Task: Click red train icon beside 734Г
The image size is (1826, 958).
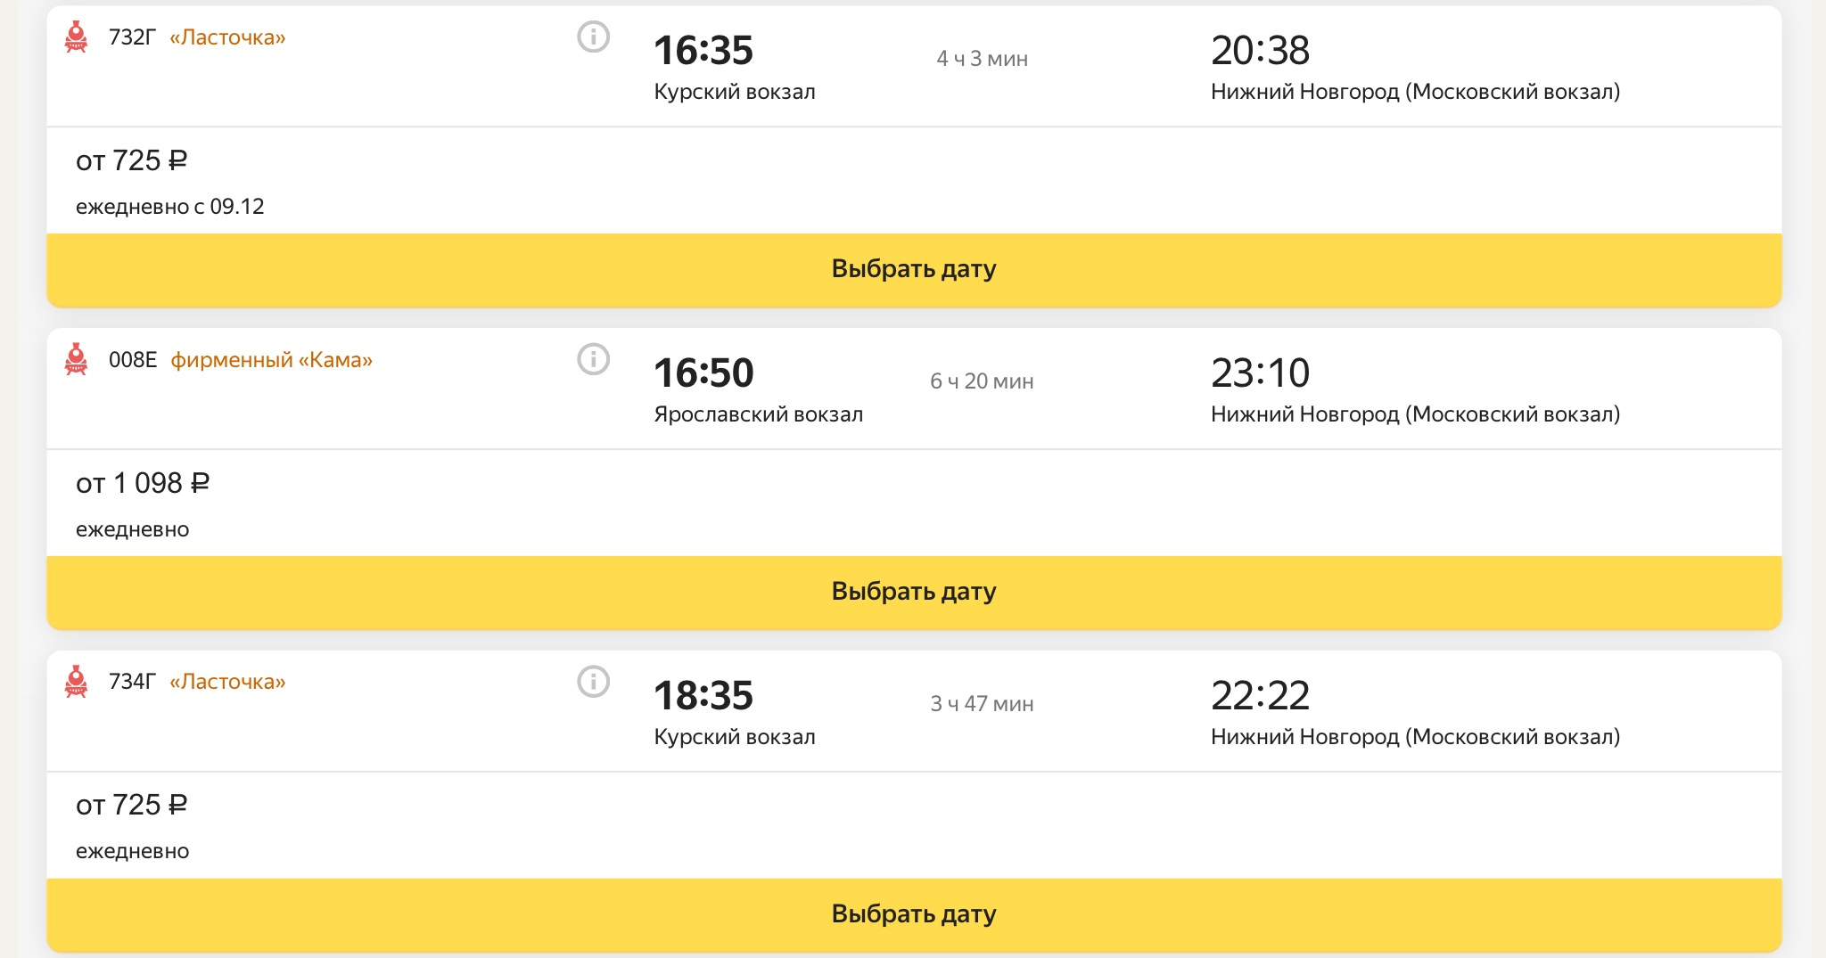Action: click(77, 682)
